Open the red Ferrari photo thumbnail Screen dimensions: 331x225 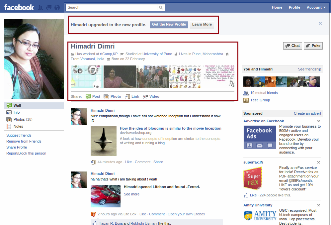(x=106, y=196)
